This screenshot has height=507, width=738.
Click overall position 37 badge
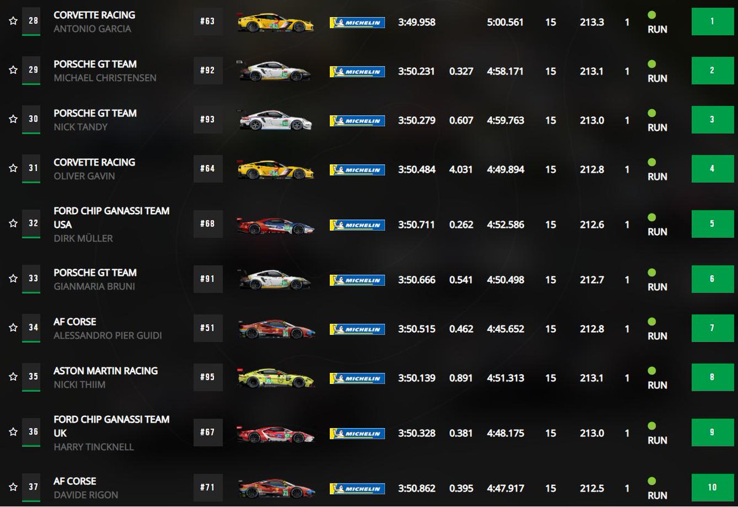tap(31, 487)
